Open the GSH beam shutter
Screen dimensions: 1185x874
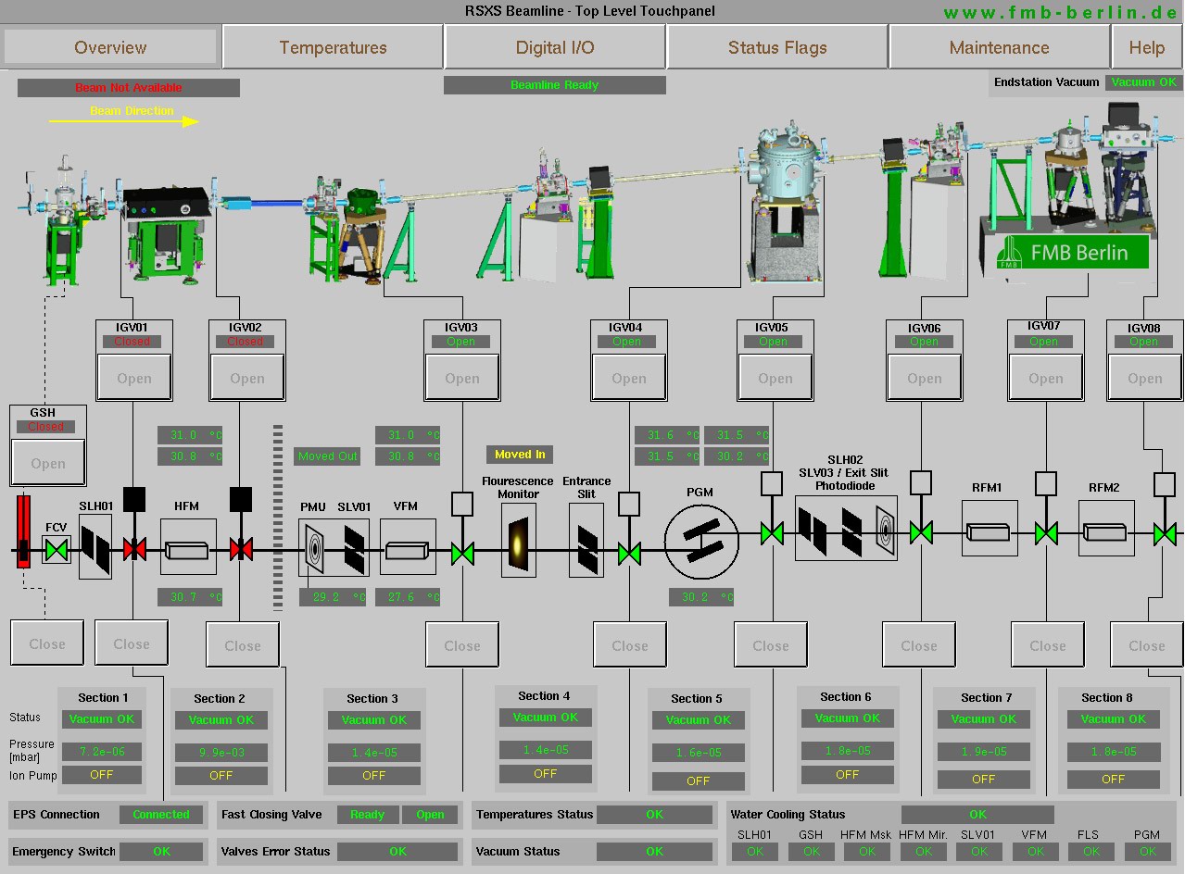(x=47, y=462)
